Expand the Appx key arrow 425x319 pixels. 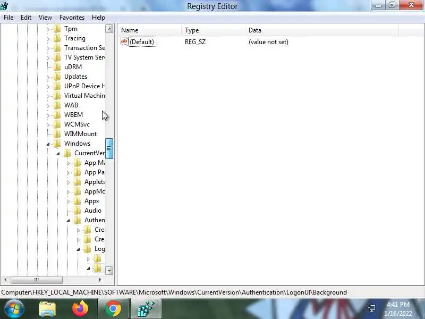click(69, 202)
